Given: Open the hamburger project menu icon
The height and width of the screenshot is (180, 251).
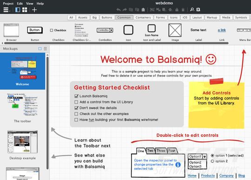Looking at the screenshot, I should [7, 10].
